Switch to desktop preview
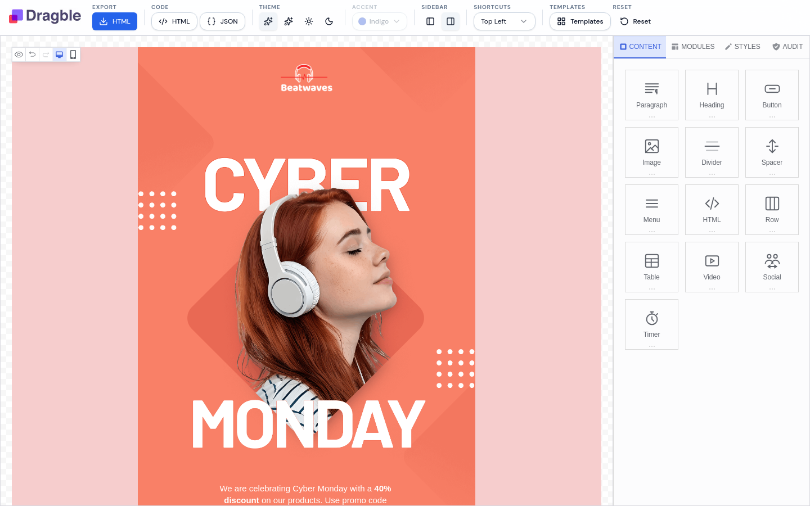Image resolution: width=810 pixels, height=506 pixels. coord(60,55)
